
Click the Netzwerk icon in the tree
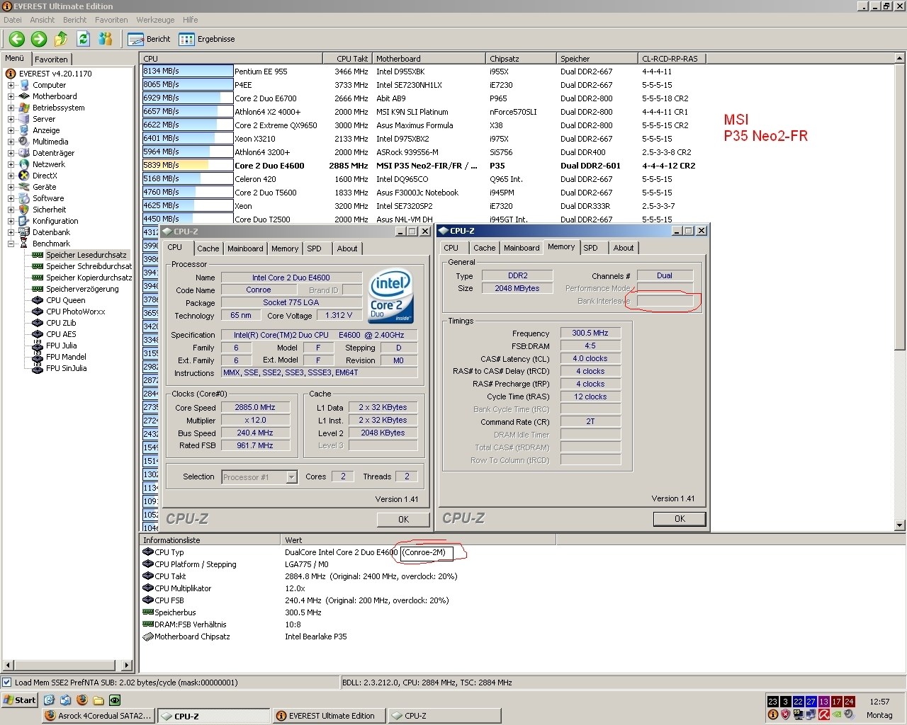[x=24, y=164]
